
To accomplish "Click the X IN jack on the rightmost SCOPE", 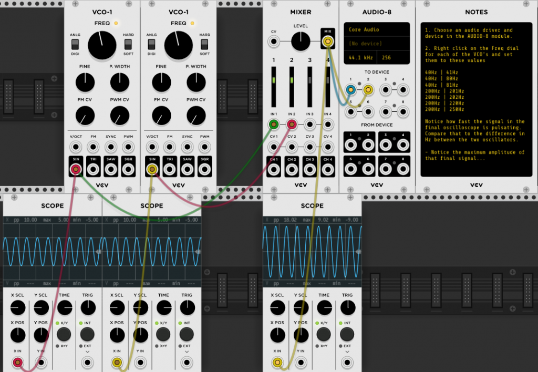I will coord(277,362).
